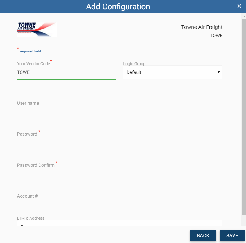Click the scrollbar up arrow
246x243 pixels.
tap(244, 17)
